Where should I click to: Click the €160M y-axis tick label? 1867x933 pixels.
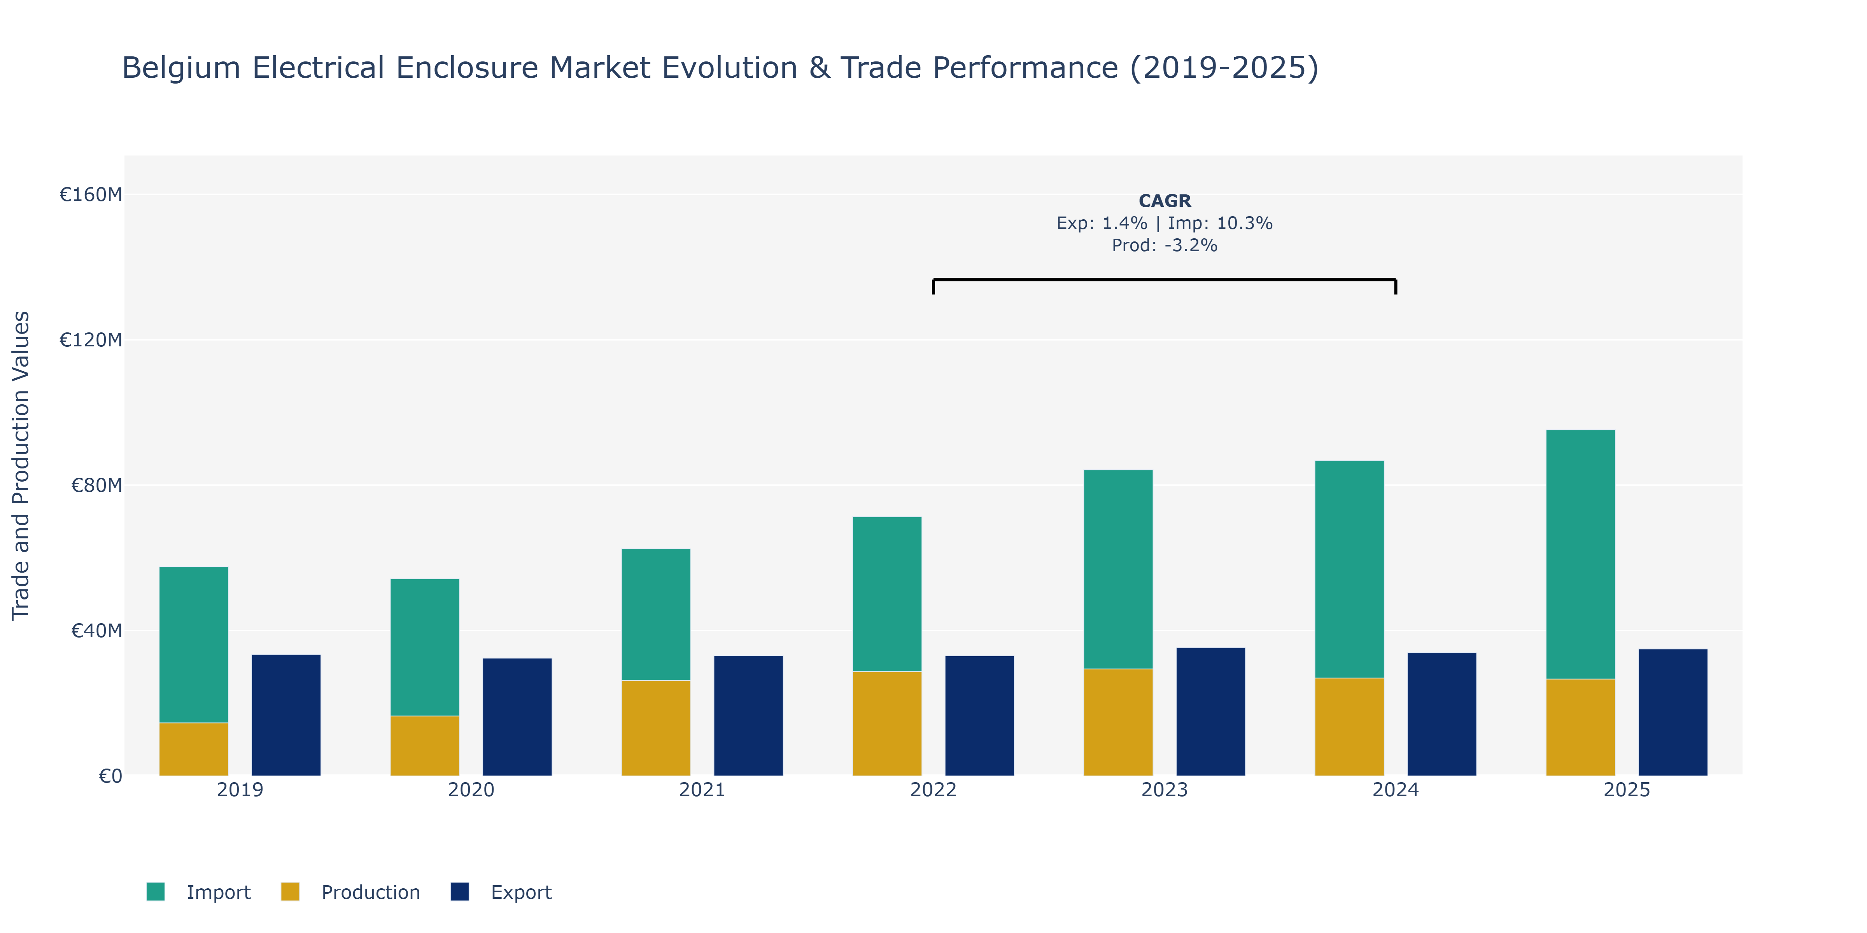[91, 194]
